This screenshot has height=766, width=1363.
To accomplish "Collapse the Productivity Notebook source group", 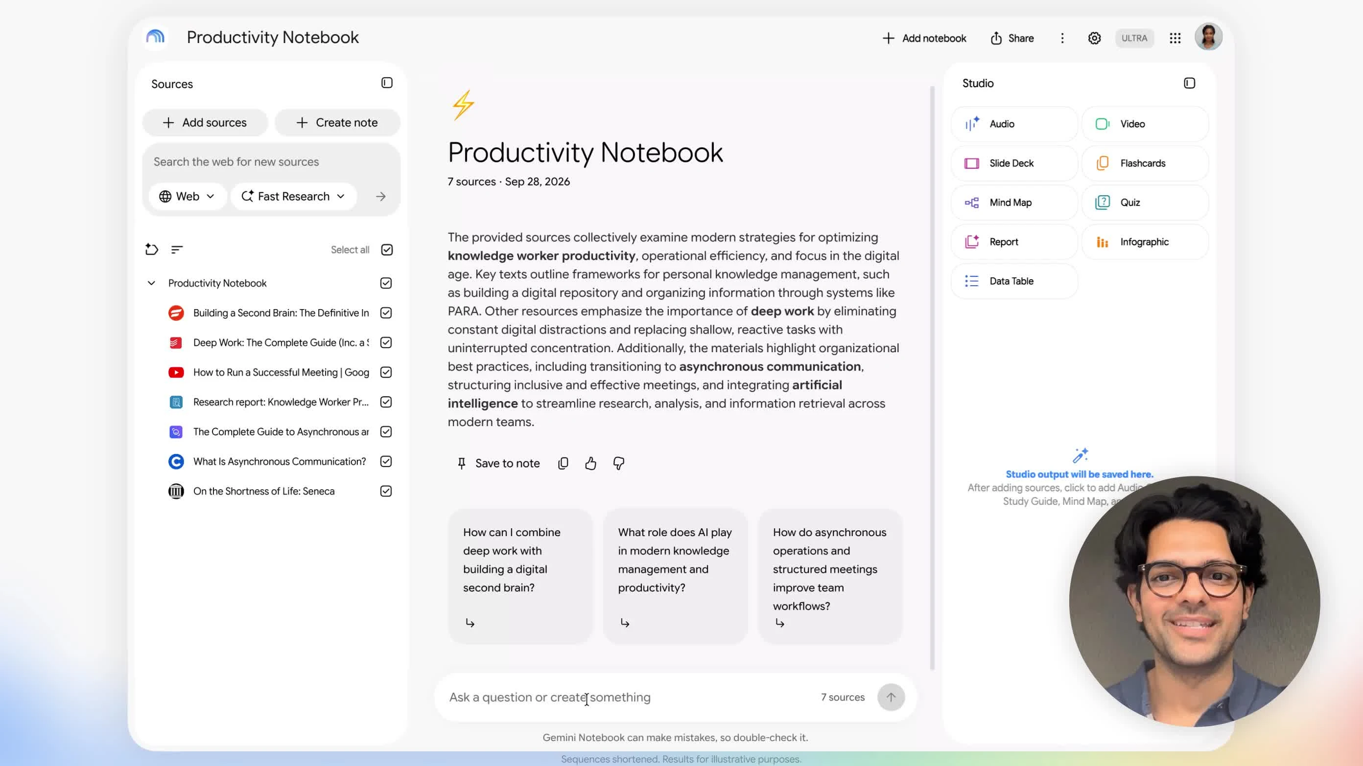I will [151, 283].
